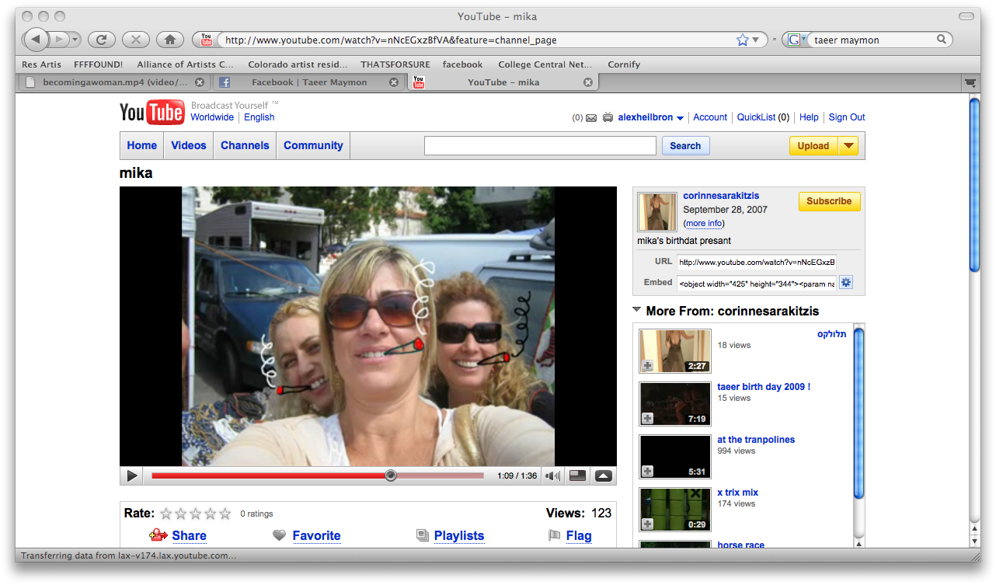Click the up-arrow menu button in player
The image size is (996, 585).
[x=604, y=476]
